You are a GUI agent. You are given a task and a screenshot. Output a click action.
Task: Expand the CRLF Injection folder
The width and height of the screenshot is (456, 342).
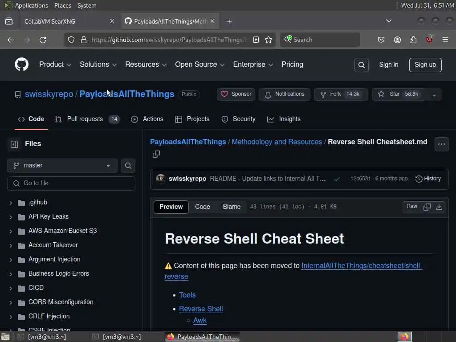11,317
